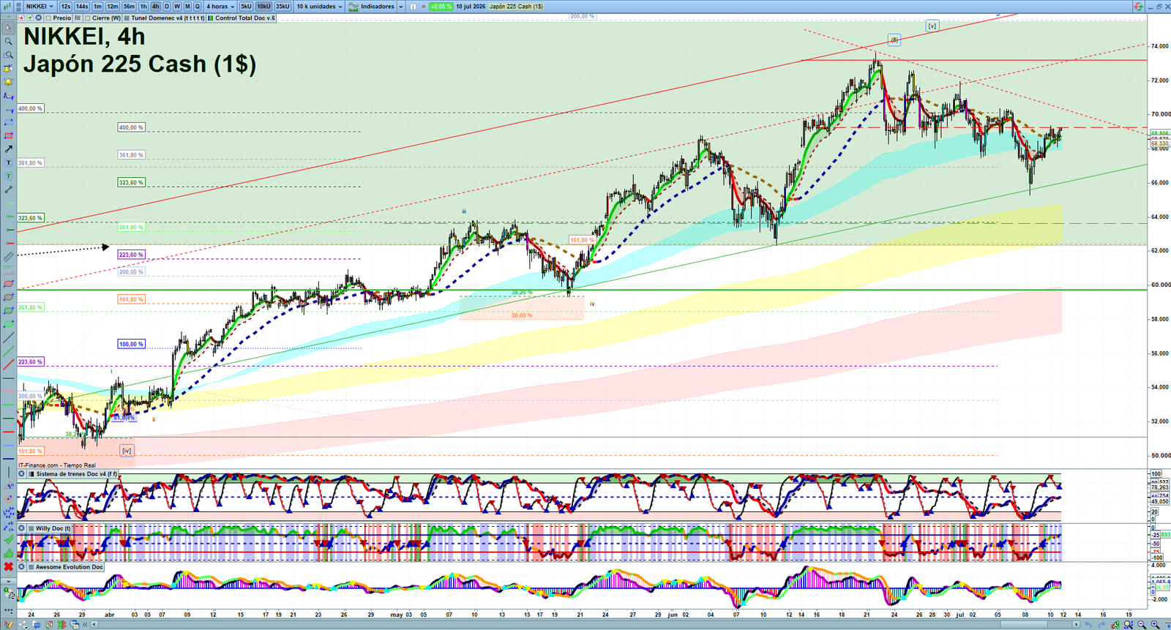Select the magnifier zoom tool
1171x630 pixels.
(x=9, y=41)
